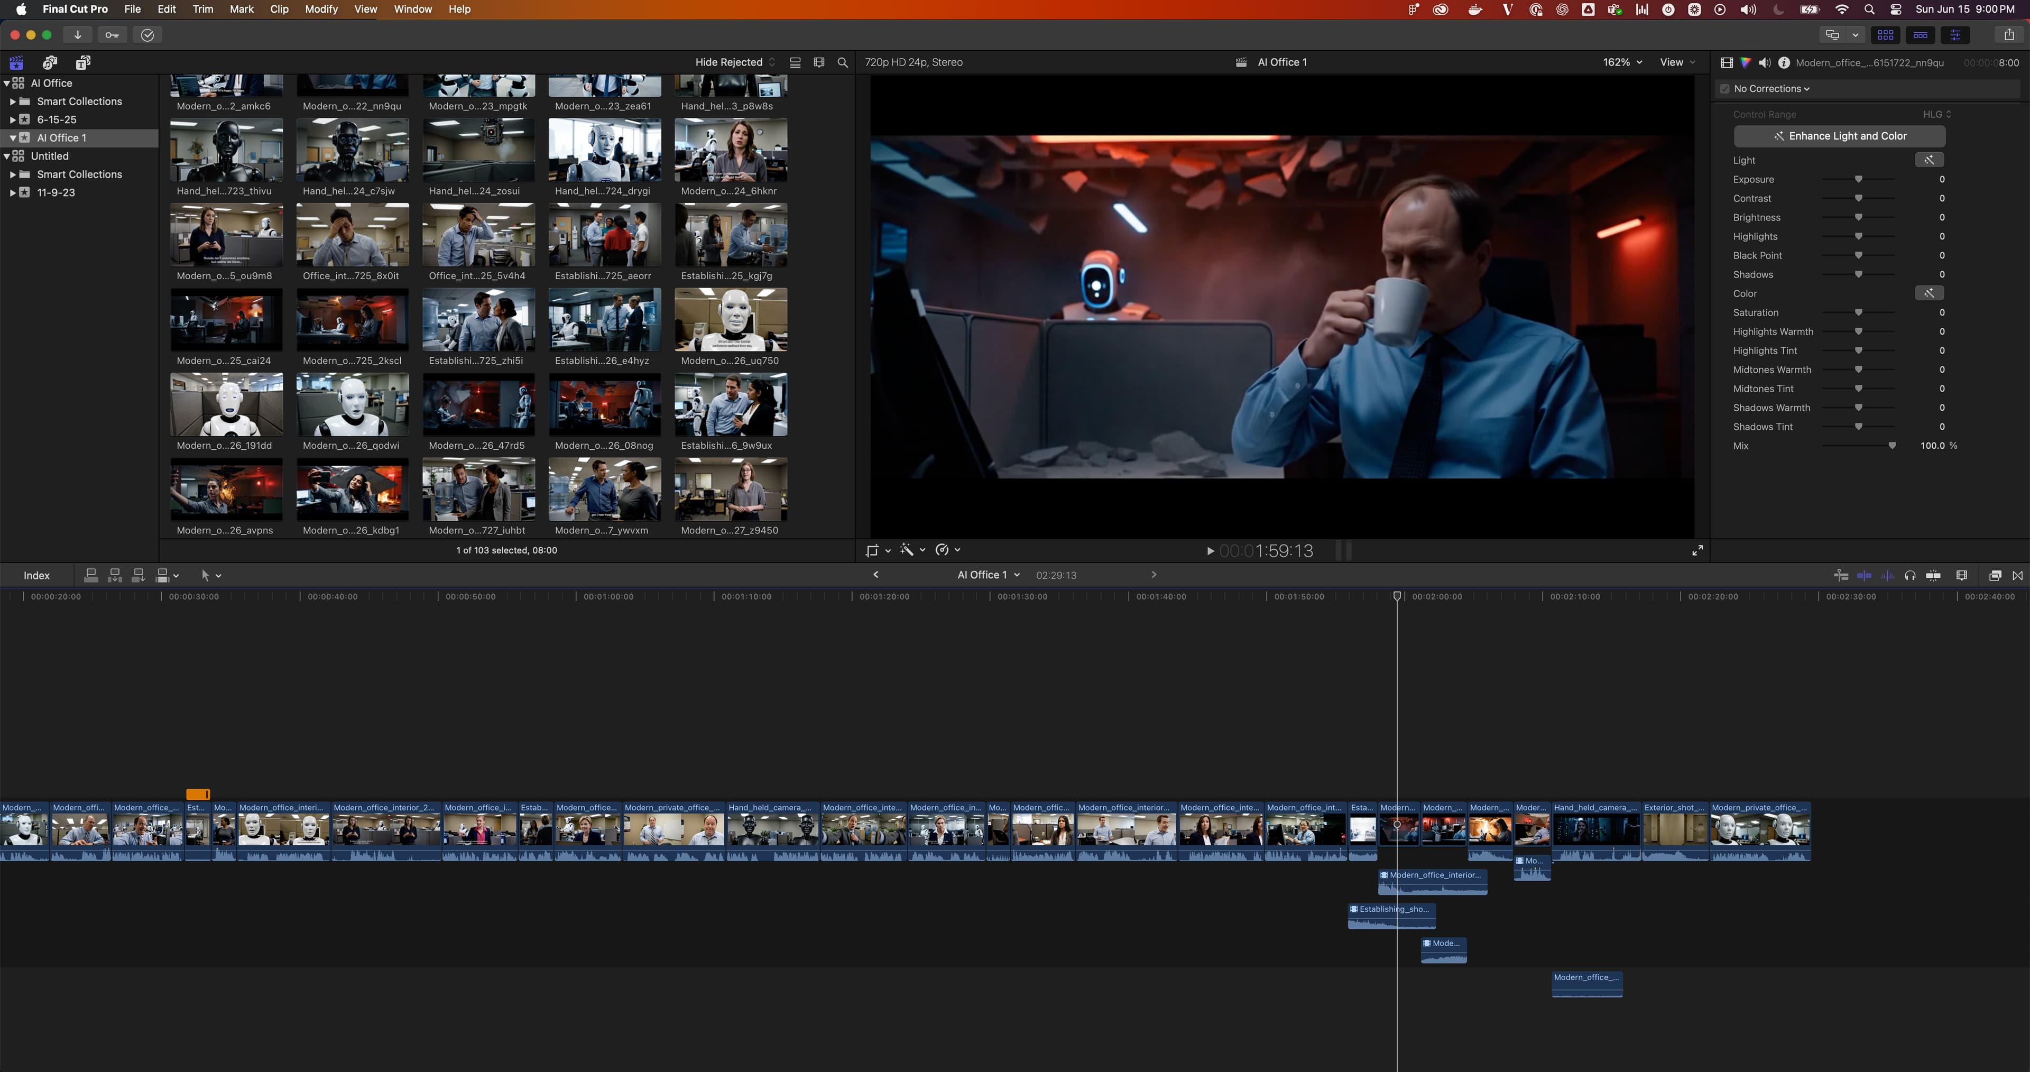
Task: Toggle the Light correction switch
Action: (x=1930, y=160)
